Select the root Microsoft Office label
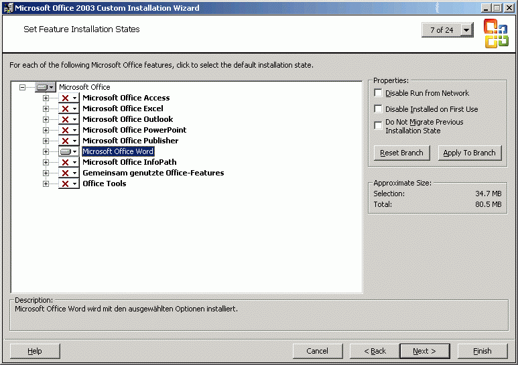The width and height of the screenshot is (518, 365). coord(84,88)
